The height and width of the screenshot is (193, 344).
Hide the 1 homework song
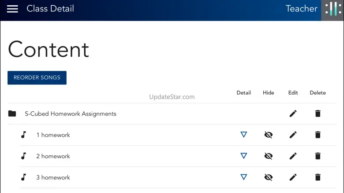[x=268, y=135]
